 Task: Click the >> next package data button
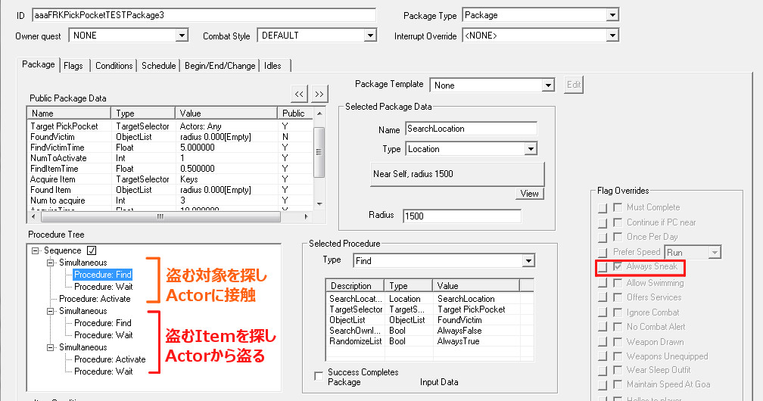(319, 94)
